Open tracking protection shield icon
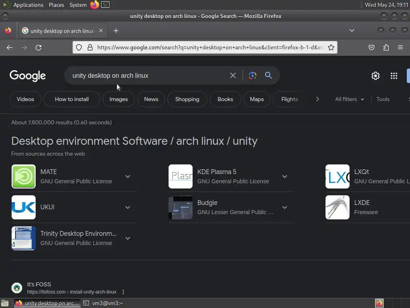Screen dimensions: 410x308 [79, 47]
